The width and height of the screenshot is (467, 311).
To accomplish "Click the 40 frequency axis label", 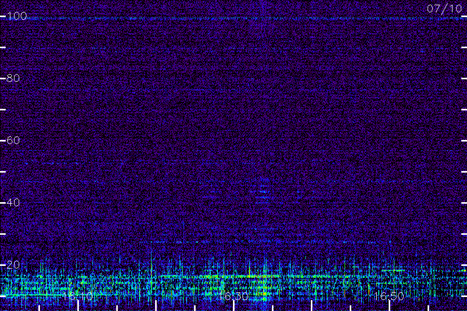I will 13,202.
